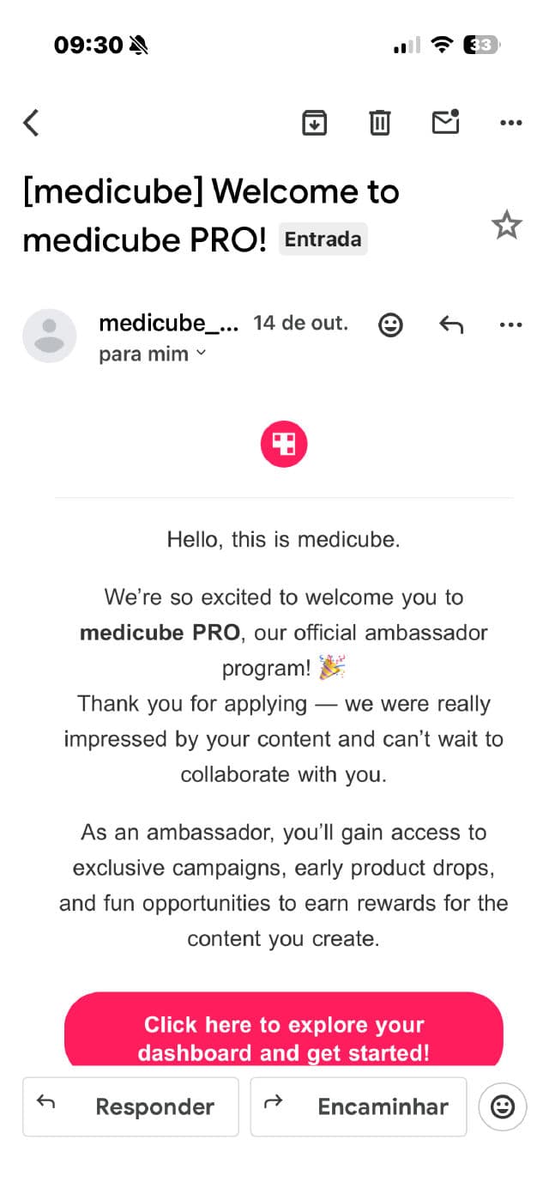Tap the sender's gray avatar picture

50,336
